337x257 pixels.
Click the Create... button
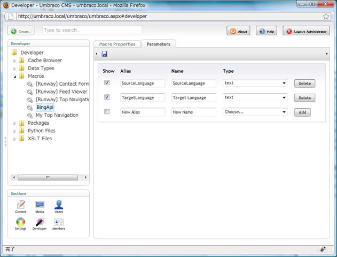[x=21, y=31]
